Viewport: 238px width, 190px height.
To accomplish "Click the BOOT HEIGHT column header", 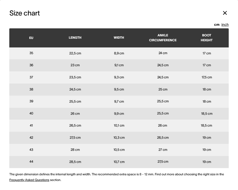I will [207, 38].
